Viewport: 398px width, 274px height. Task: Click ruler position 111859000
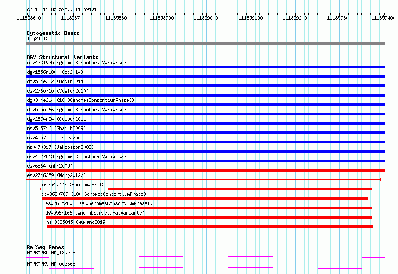tap(206, 18)
